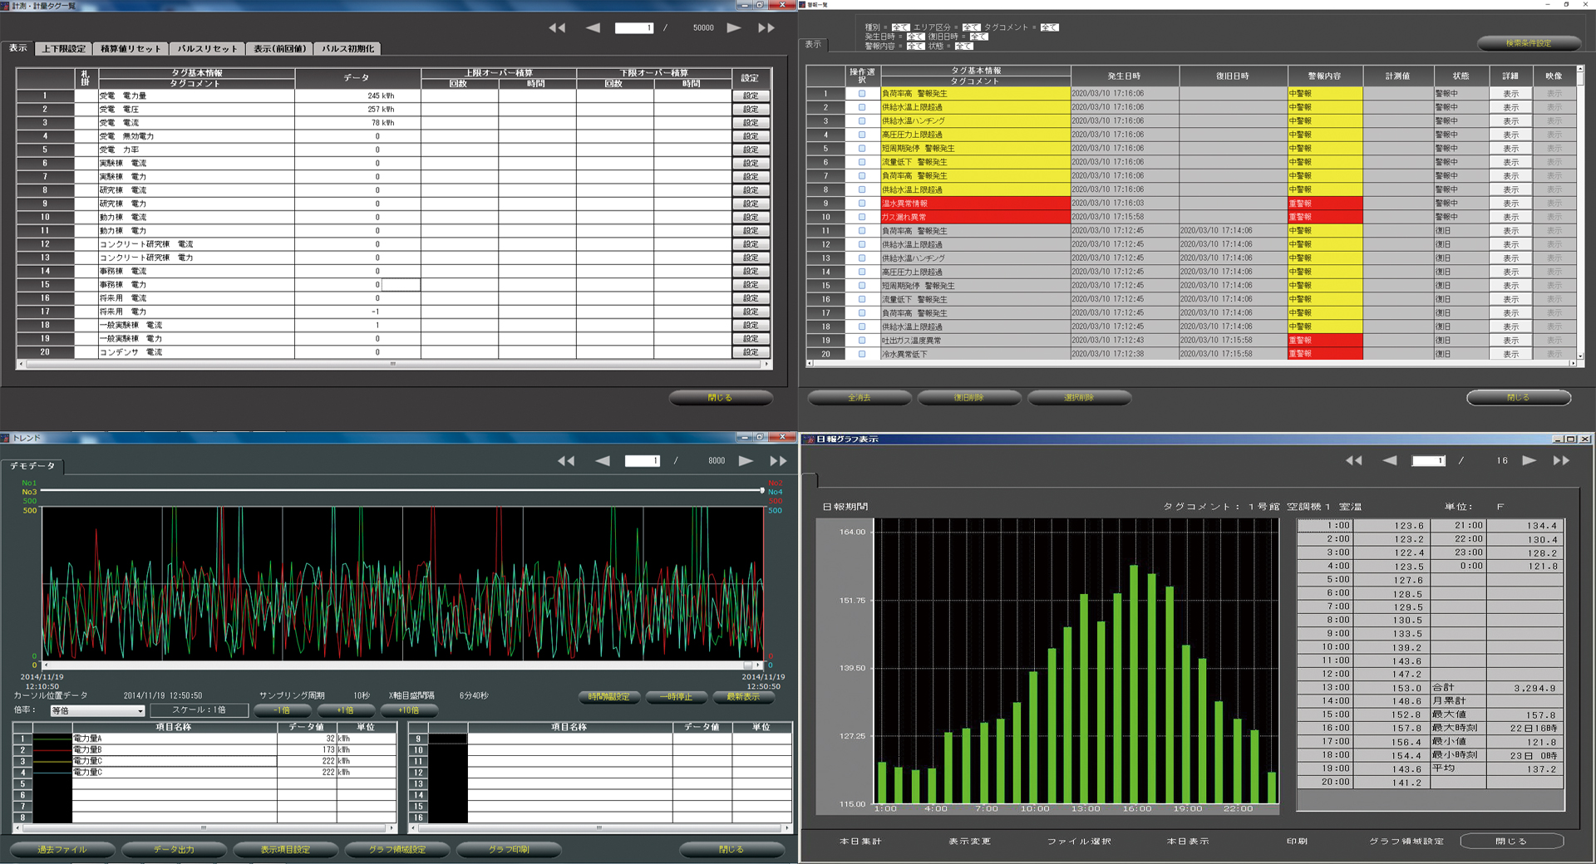
Task: Jump to last page in 日報グラフ表示 window
Action: tap(1561, 460)
